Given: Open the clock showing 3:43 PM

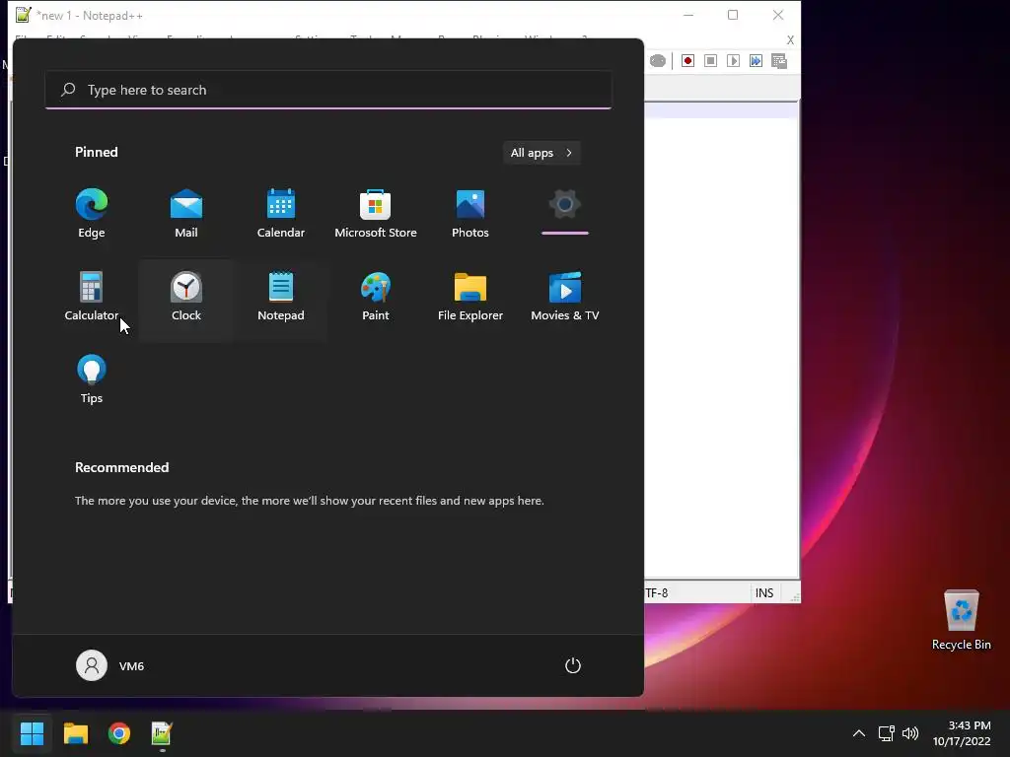Looking at the screenshot, I should point(962,733).
